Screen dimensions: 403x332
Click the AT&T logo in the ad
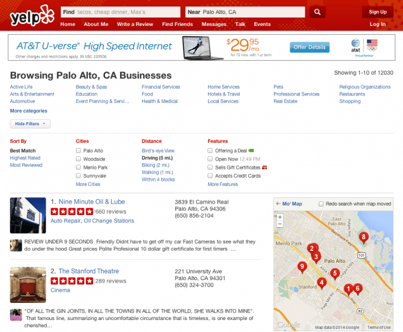click(x=356, y=46)
